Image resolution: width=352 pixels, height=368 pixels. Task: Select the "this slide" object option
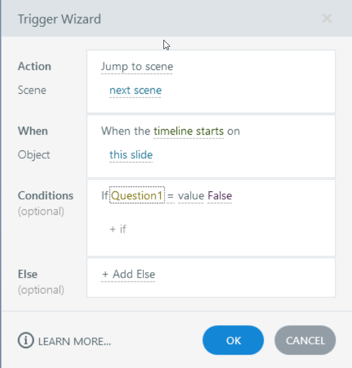pos(131,155)
